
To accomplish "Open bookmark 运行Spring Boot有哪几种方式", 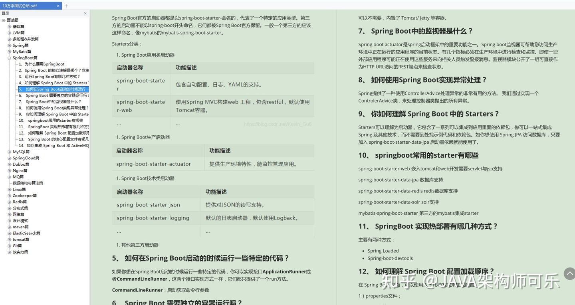I will pos(50,76).
